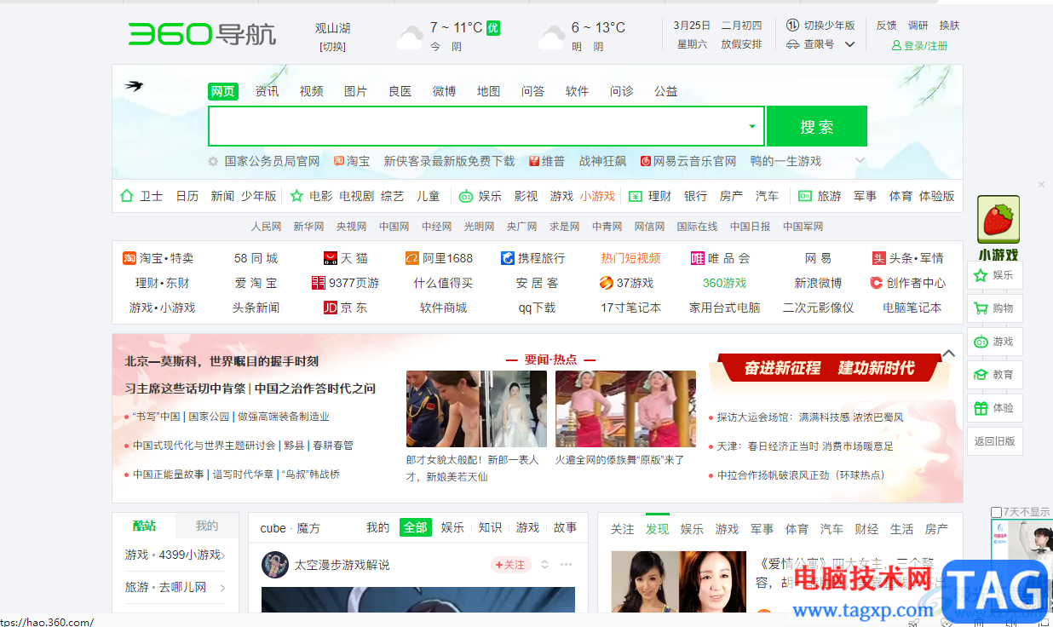Click the 360导航 logo

point(202,34)
